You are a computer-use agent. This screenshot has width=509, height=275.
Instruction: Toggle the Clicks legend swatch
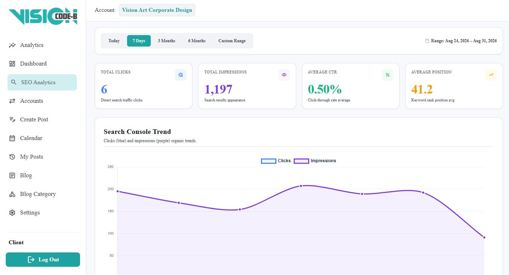[x=268, y=161]
